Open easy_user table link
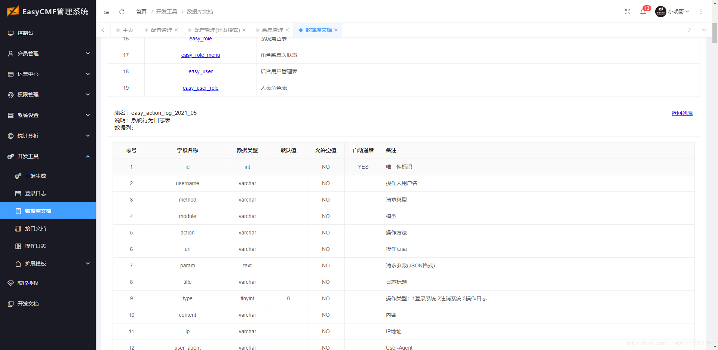This screenshot has width=718, height=350. 200,71
